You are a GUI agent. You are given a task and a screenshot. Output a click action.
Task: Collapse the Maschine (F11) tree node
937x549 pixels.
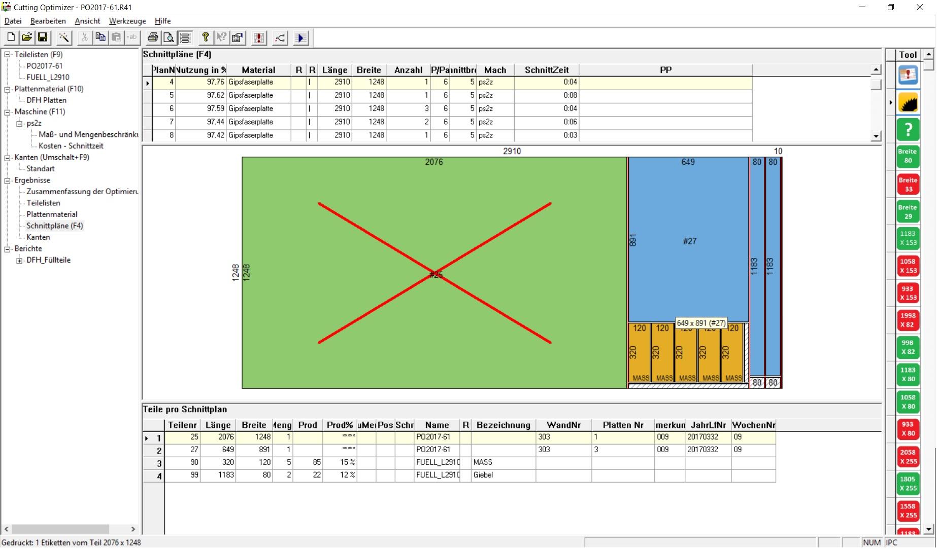click(8, 112)
